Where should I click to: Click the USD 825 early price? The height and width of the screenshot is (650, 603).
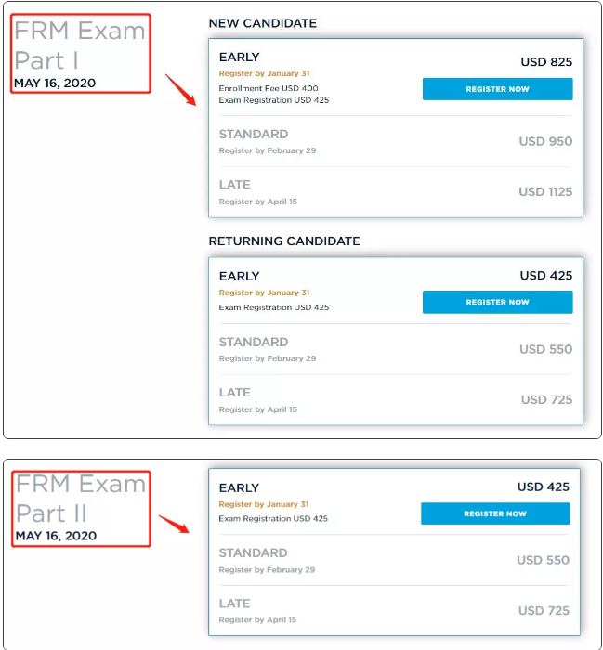(x=546, y=62)
